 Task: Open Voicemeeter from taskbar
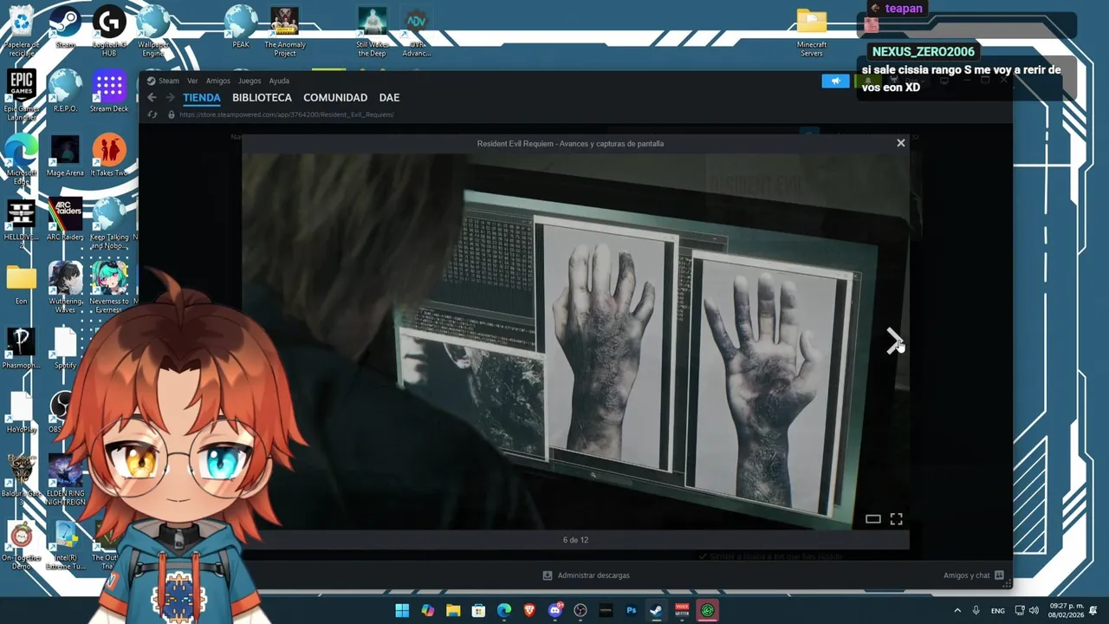point(682,610)
